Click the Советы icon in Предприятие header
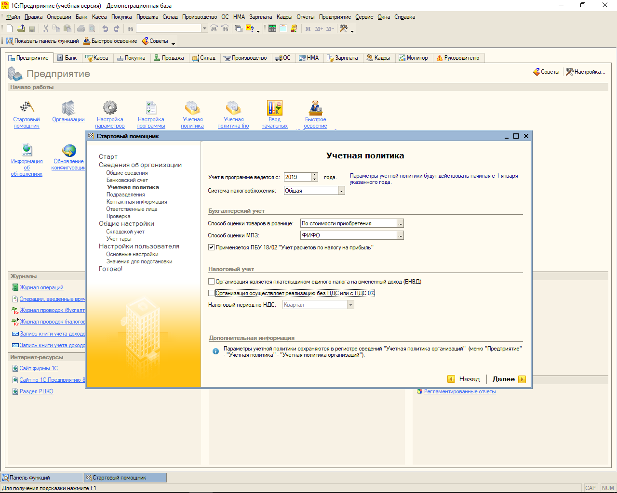Viewport: 617px width, 493px height. (x=537, y=72)
